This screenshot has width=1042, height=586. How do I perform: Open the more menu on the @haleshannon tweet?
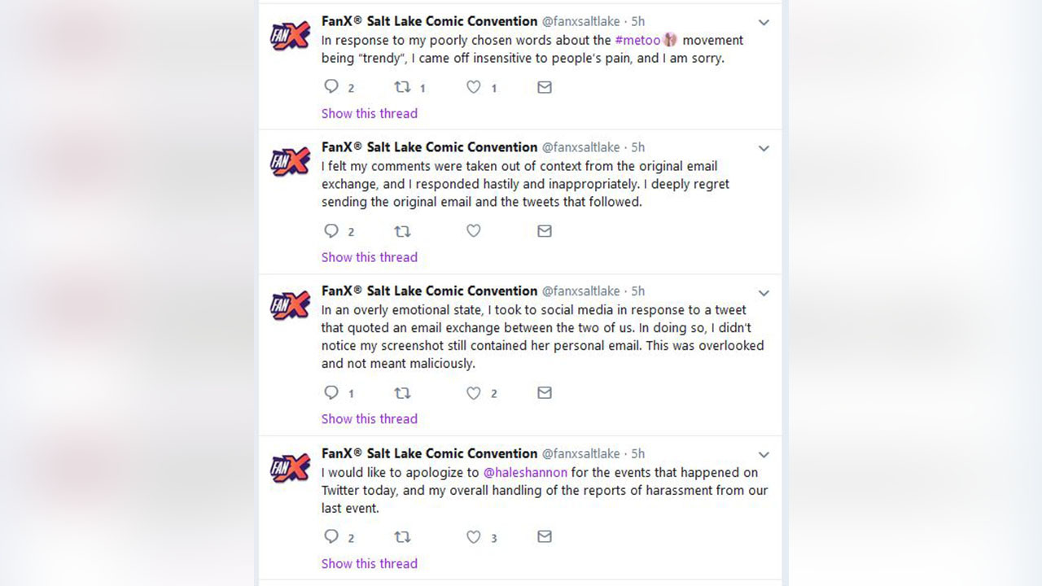tap(764, 455)
